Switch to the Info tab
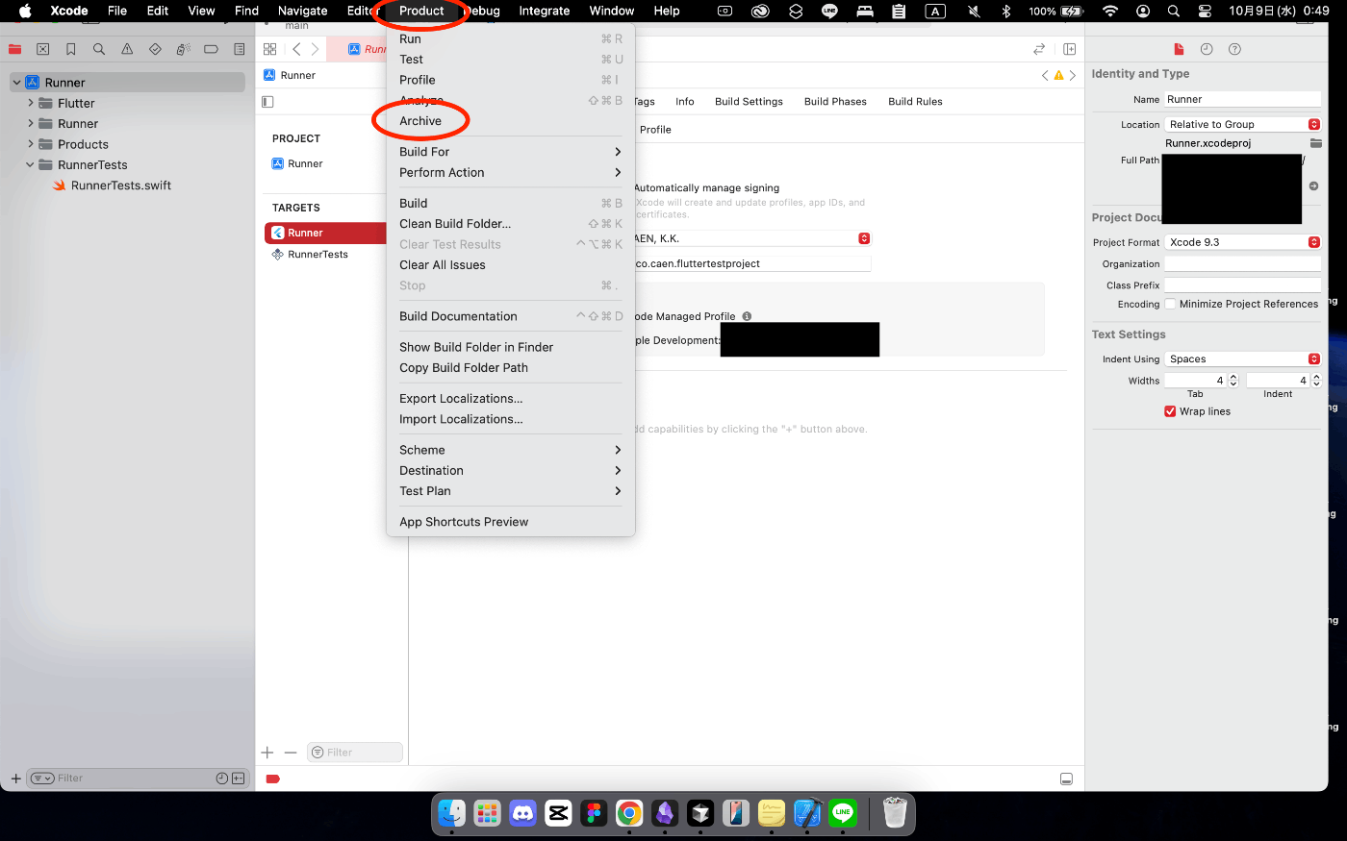The height and width of the screenshot is (841, 1347). click(x=685, y=101)
